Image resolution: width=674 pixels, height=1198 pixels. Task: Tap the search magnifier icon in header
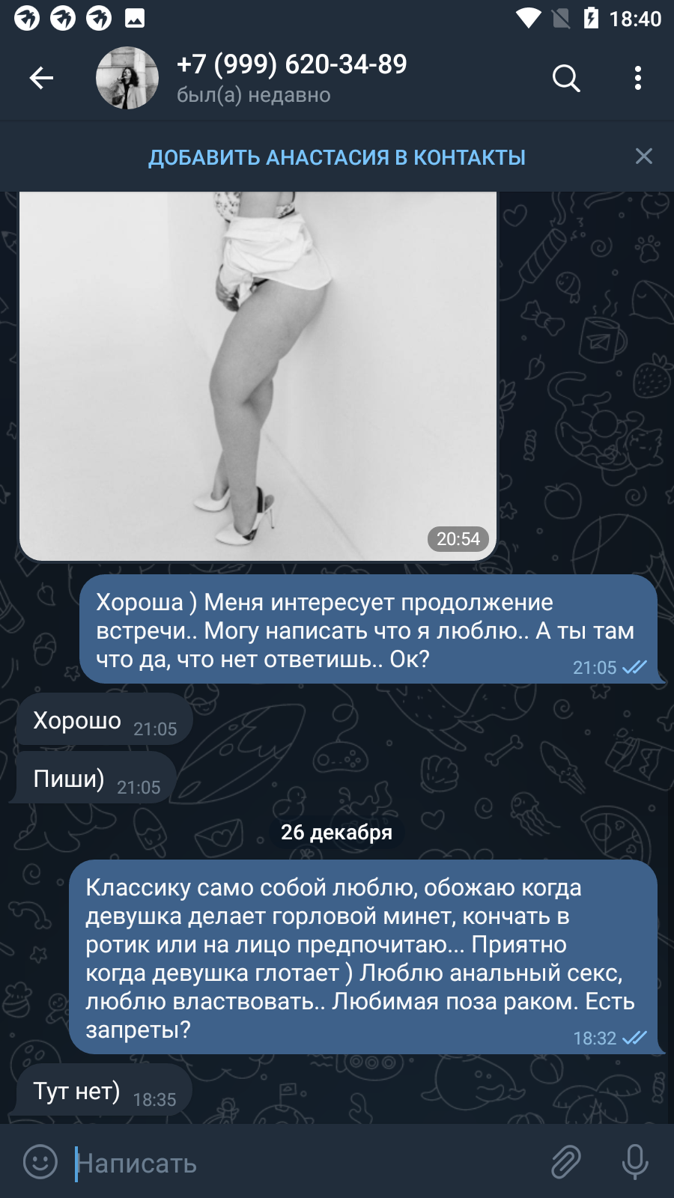tap(566, 78)
